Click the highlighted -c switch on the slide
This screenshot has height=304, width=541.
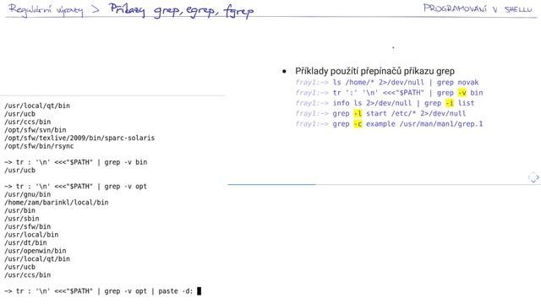click(358, 124)
